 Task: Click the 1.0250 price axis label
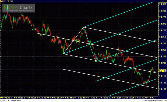point(163,37)
